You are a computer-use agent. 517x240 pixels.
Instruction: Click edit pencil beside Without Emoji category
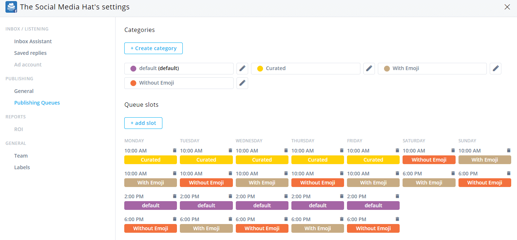tap(242, 83)
